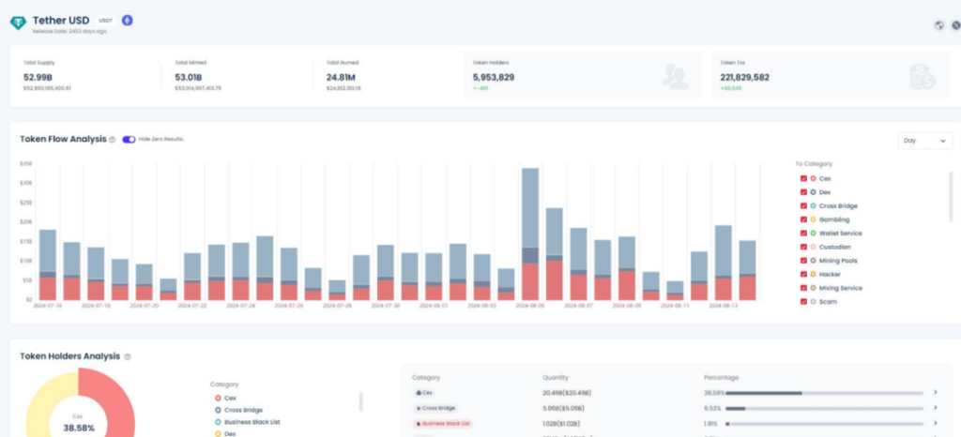Click the Token Txs coins icon
Image resolution: width=961 pixels, height=437 pixels.
(x=923, y=77)
